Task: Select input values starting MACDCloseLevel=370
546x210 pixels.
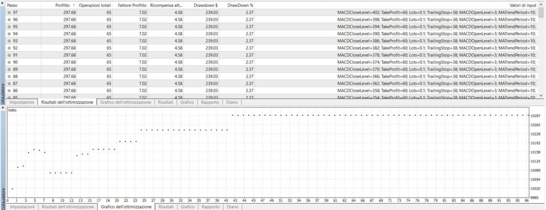Action: pyautogui.click(x=437, y=69)
